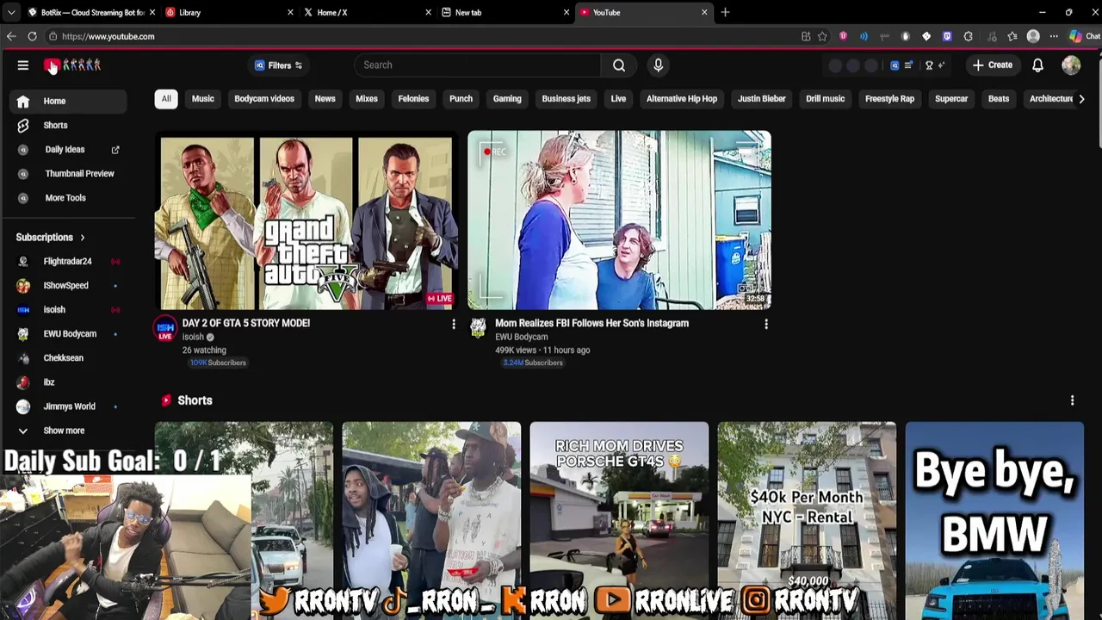Open the tab search dropdown arrow
This screenshot has height=620, width=1102.
[11, 12]
